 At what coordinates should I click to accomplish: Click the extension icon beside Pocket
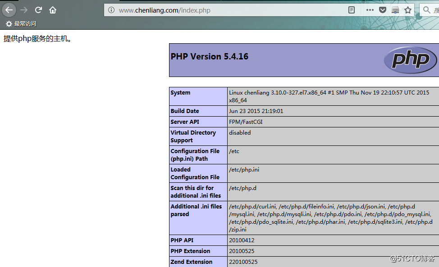[395, 10]
